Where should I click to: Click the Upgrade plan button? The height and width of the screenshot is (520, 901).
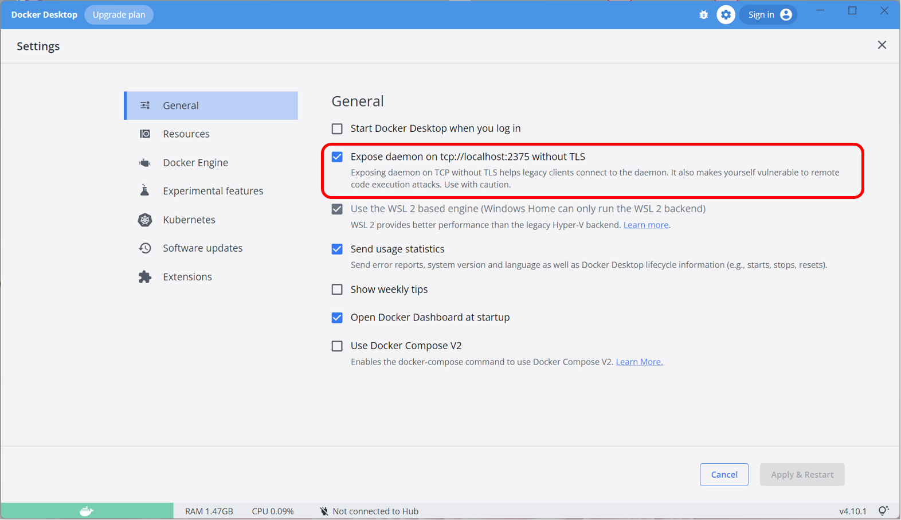119,15
